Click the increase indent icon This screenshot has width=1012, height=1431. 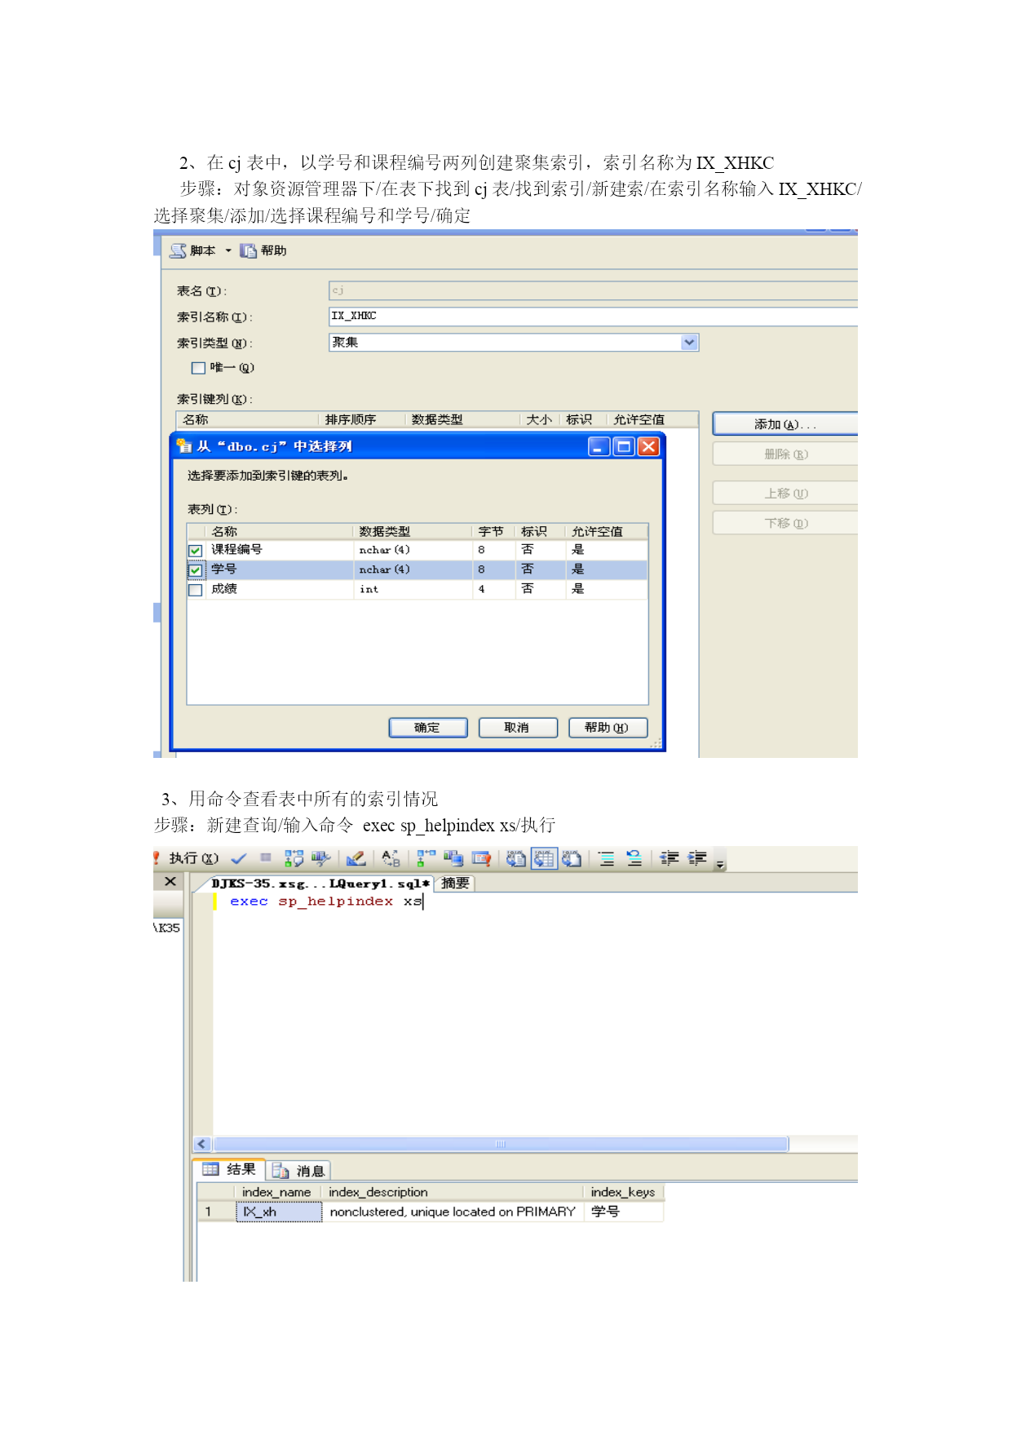point(697,858)
